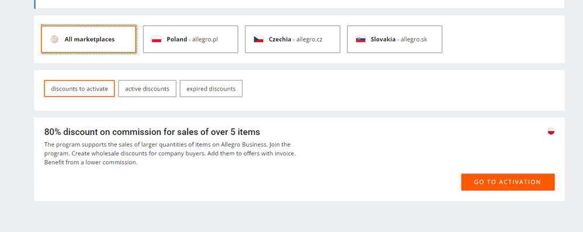583x232 pixels.
Task: Click the Czech flag icon on allegro.cz
Action: pyautogui.click(x=258, y=39)
